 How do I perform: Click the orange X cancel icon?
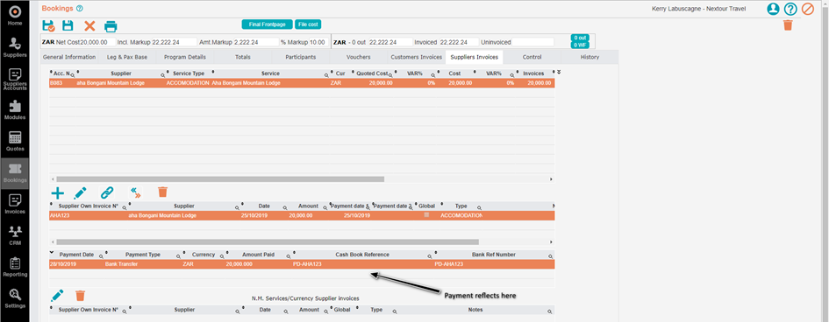click(89, 26)
